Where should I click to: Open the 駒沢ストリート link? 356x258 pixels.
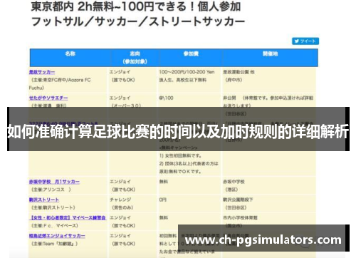(44, 200)
